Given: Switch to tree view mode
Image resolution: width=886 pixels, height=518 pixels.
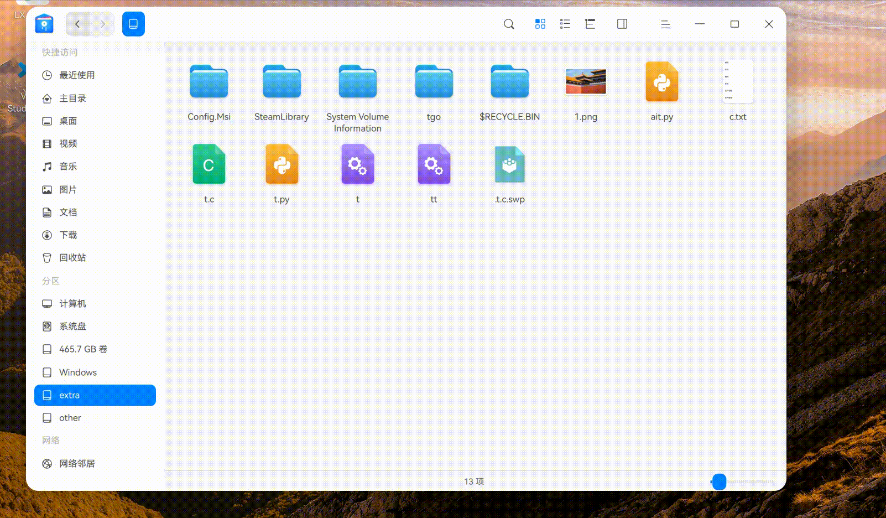Looking at the screenshot, I should [590, 24].
